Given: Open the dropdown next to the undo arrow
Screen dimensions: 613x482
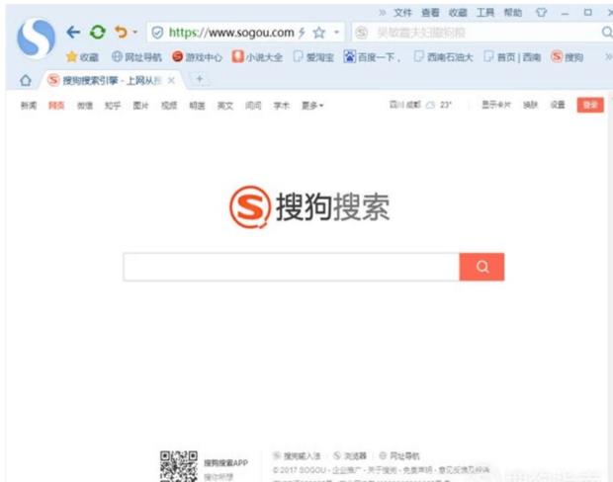Looking at the screenshot, I should tap(134, 32).
